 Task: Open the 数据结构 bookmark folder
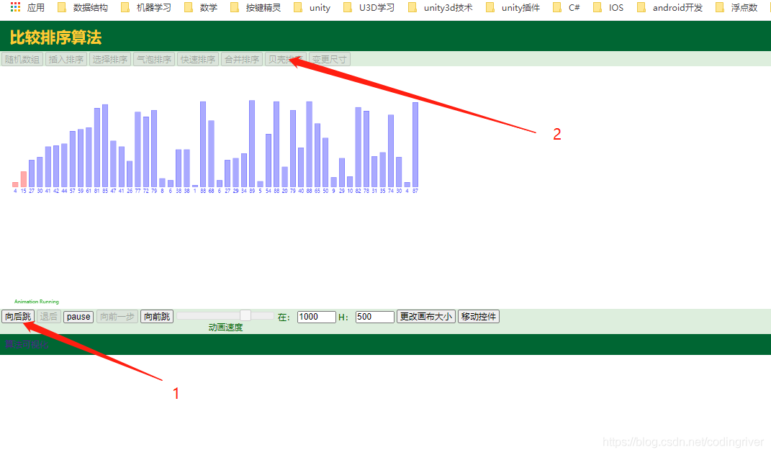(x=83, y=7)
